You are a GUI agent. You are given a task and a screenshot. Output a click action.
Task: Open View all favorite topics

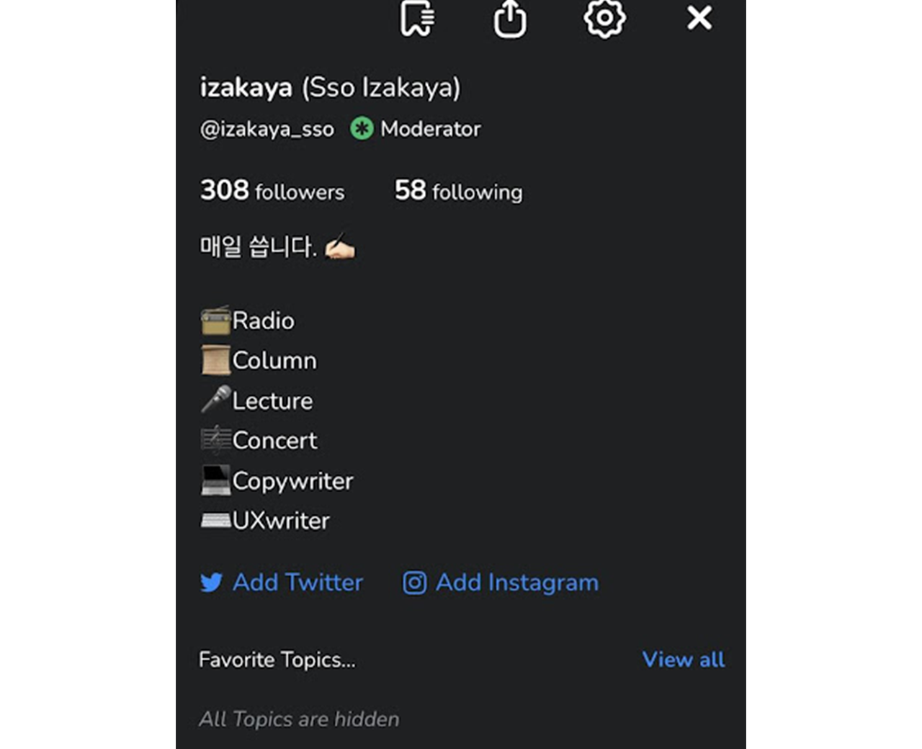click(684, 659)
